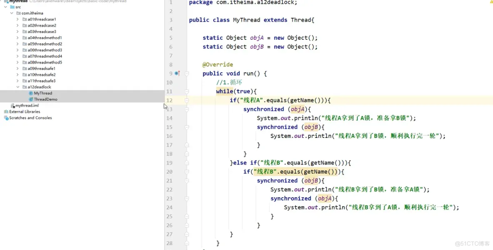
Task: Fold the run() method at line 9
Action: click(x=187, y=74)
